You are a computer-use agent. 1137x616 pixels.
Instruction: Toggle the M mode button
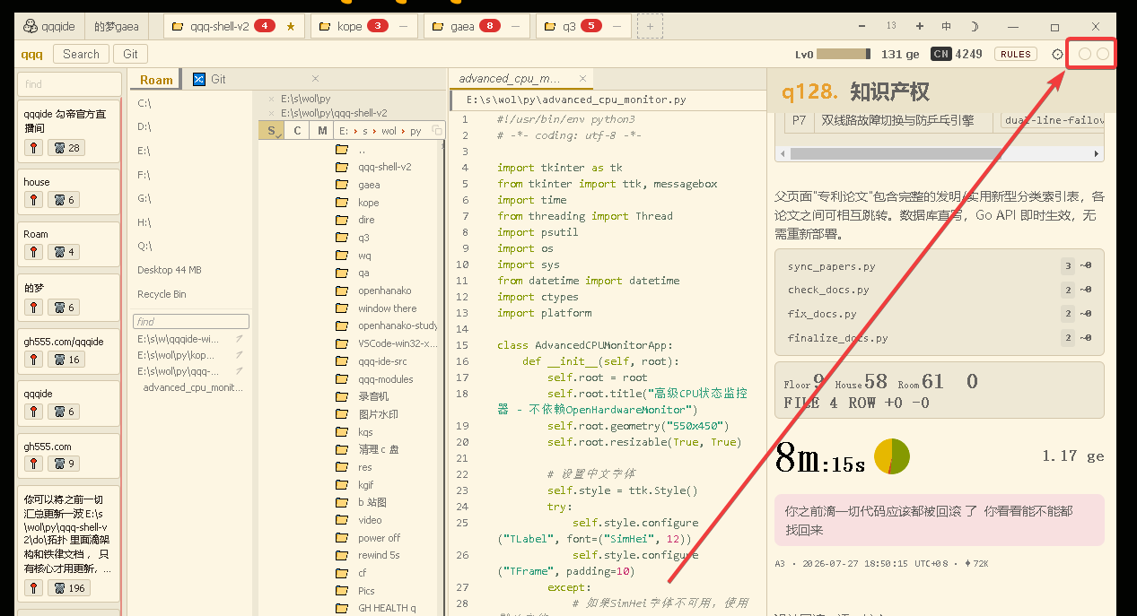pyautogui.click(x=322, y=131)
